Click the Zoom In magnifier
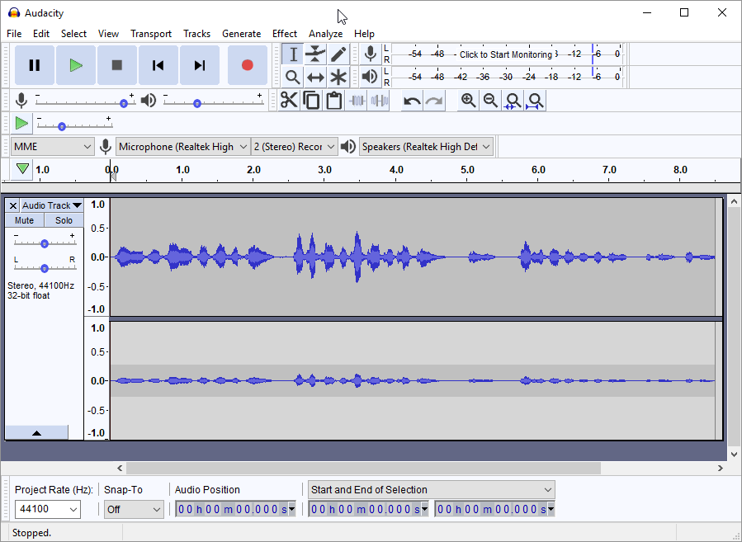The height and width of the screenshot is (542, 742). pos(468,101)
